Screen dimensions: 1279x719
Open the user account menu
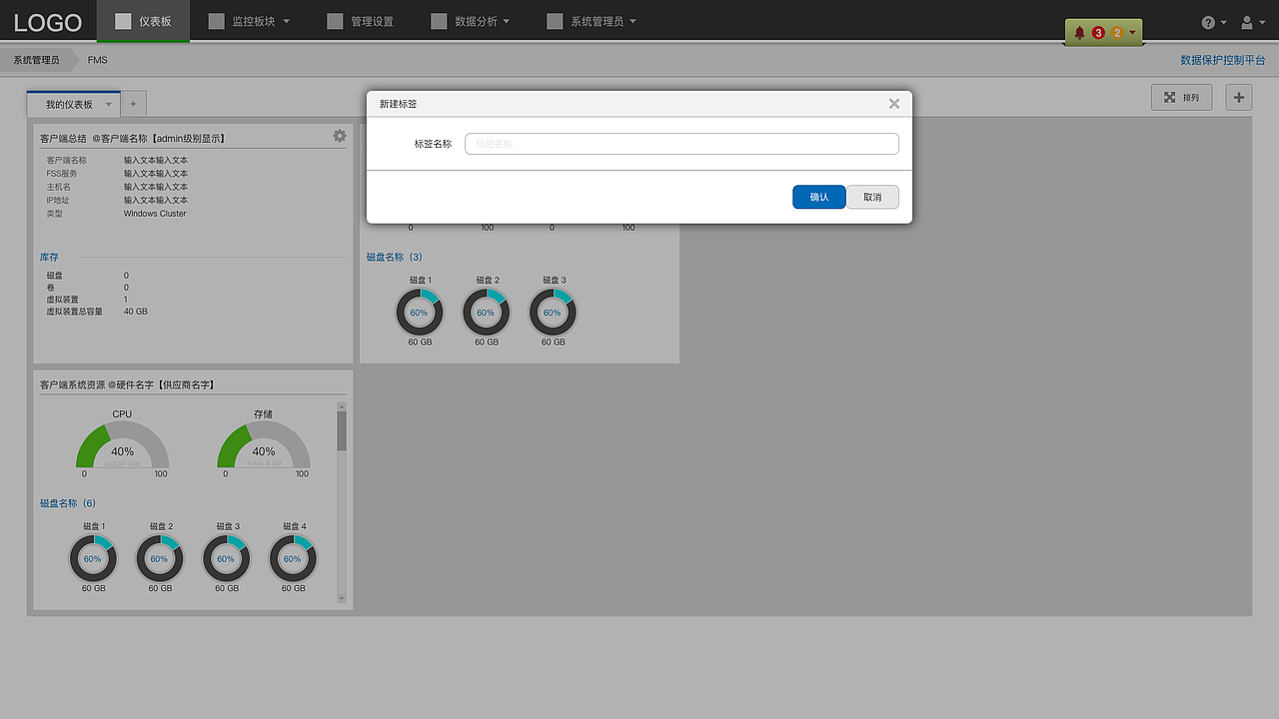pyautogui.click(x=1252, y=22)
